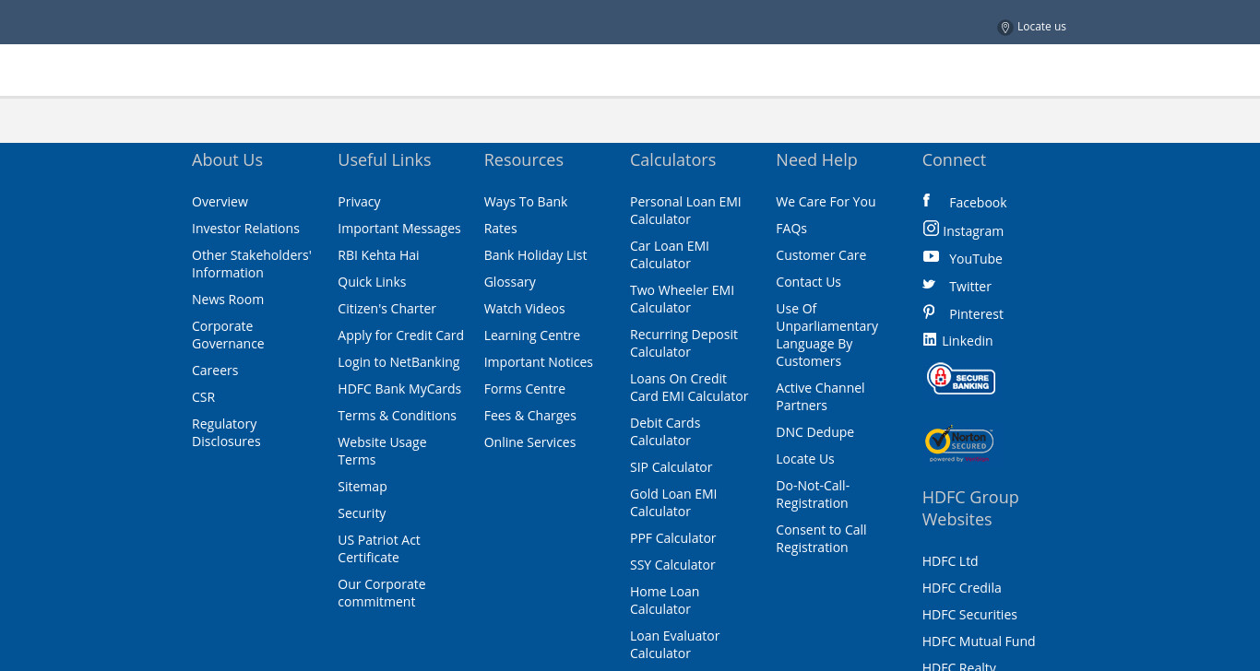Image resolution: width=1260 pixels, height=671 pixels.
Task: Open the Careers link
Action: coord(215,371)
